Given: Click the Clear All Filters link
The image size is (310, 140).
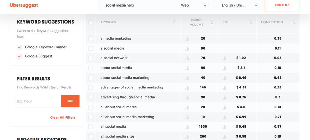Looking at the screenshot, I should point(63,117).
